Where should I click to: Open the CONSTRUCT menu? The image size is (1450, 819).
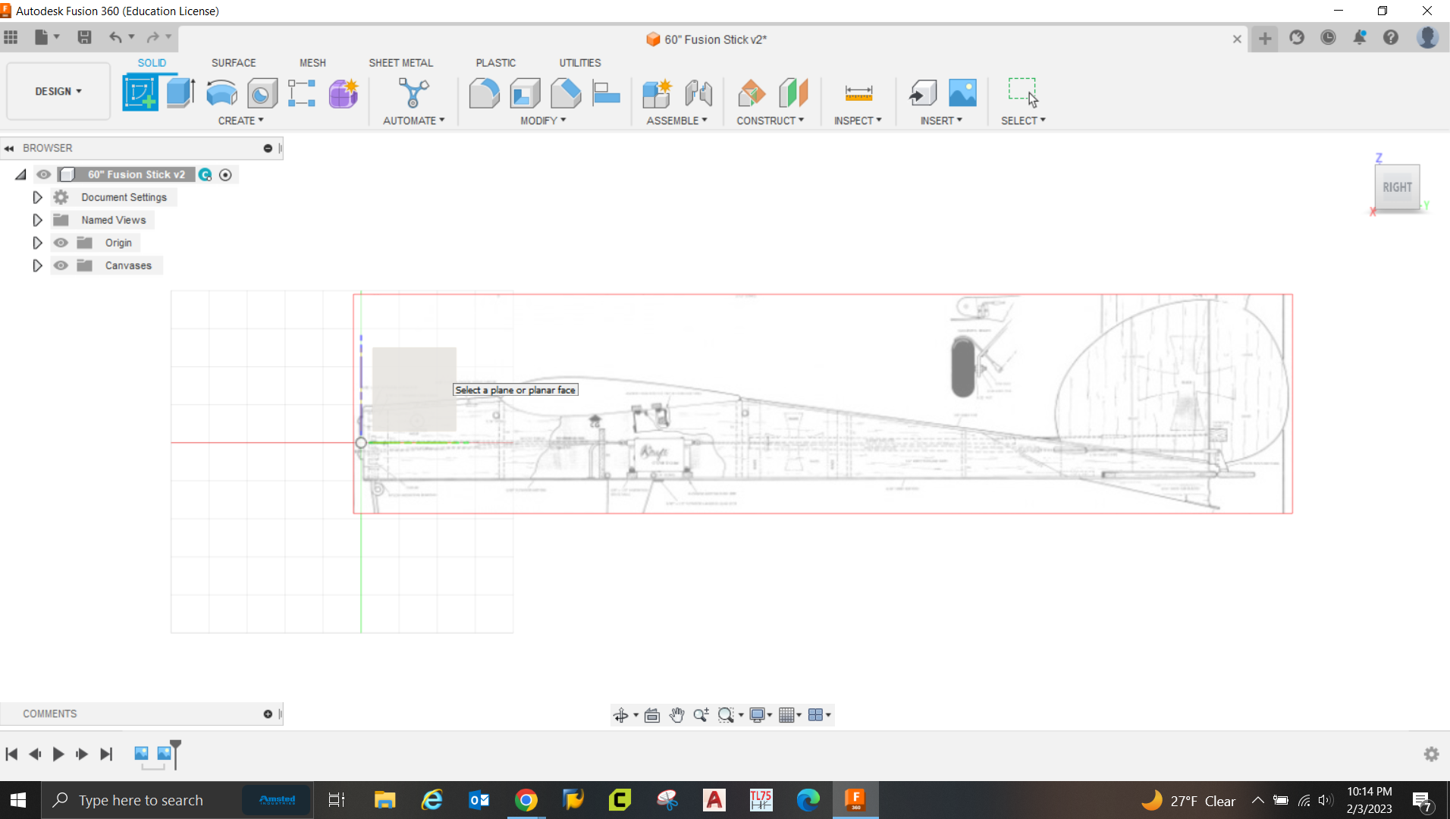[770, 121]
